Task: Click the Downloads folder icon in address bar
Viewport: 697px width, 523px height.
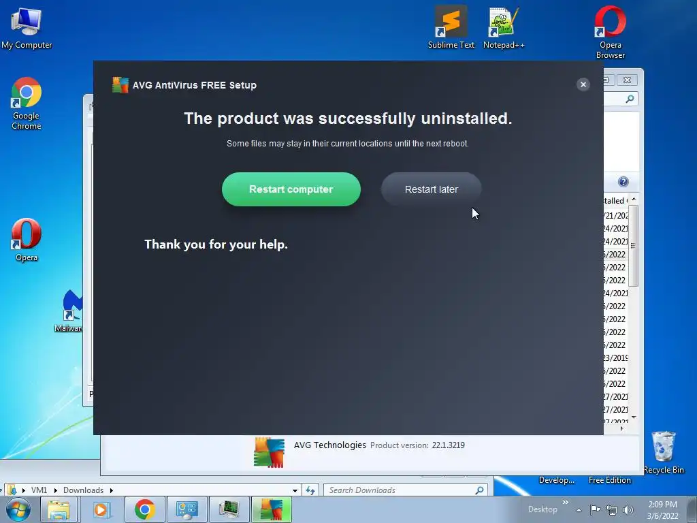Action: coord(12,490)
